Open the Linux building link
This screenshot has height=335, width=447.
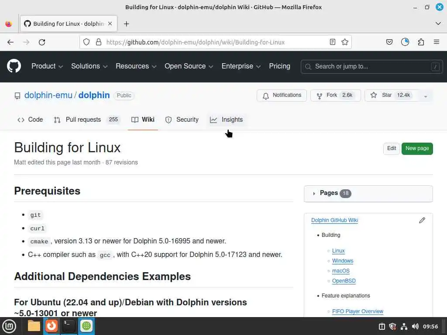click(338, 251)
